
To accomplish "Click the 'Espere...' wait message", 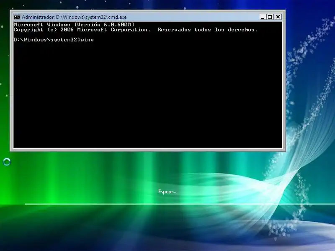I will coord(167,192).
